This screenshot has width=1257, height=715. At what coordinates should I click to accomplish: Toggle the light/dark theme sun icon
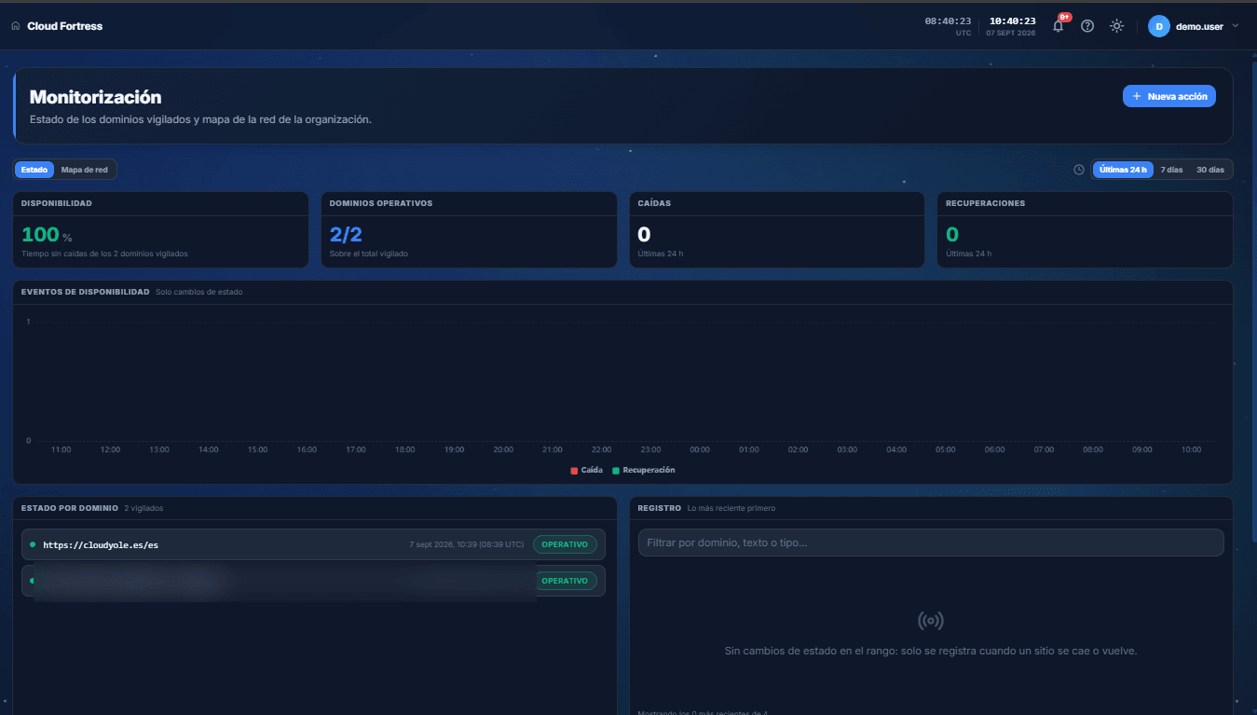tap(1116, 26)
